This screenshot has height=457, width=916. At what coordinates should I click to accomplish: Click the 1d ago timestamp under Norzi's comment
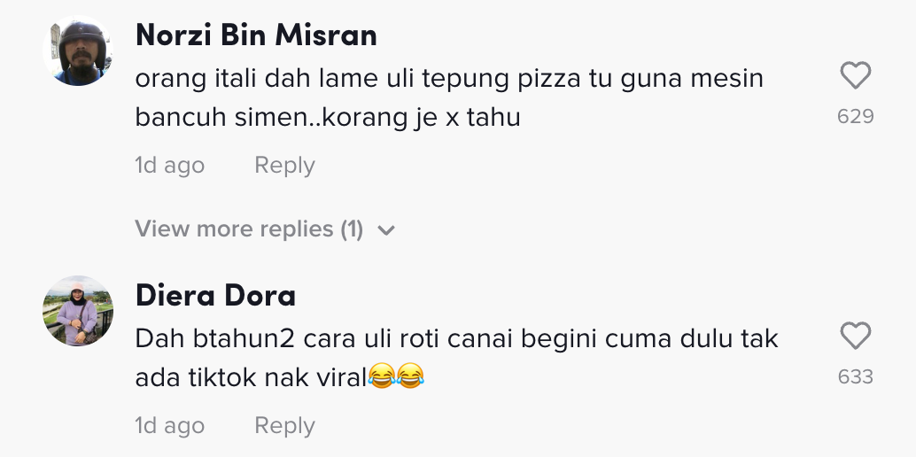coord(169,166)
